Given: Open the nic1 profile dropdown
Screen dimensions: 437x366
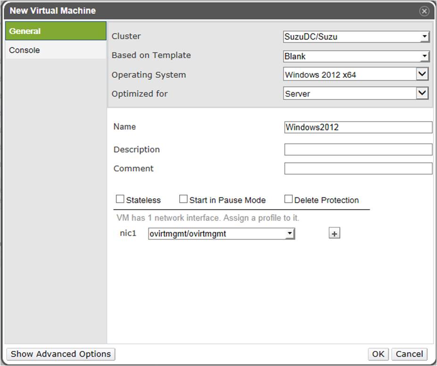Looking at the screenshot, I should [221, 234].
